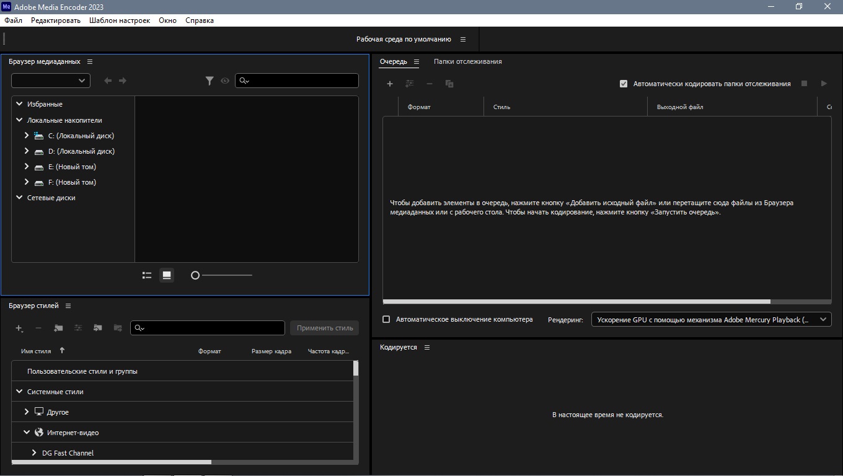
Task: Collapse the Системные стили group
Action: pos(19,392)
